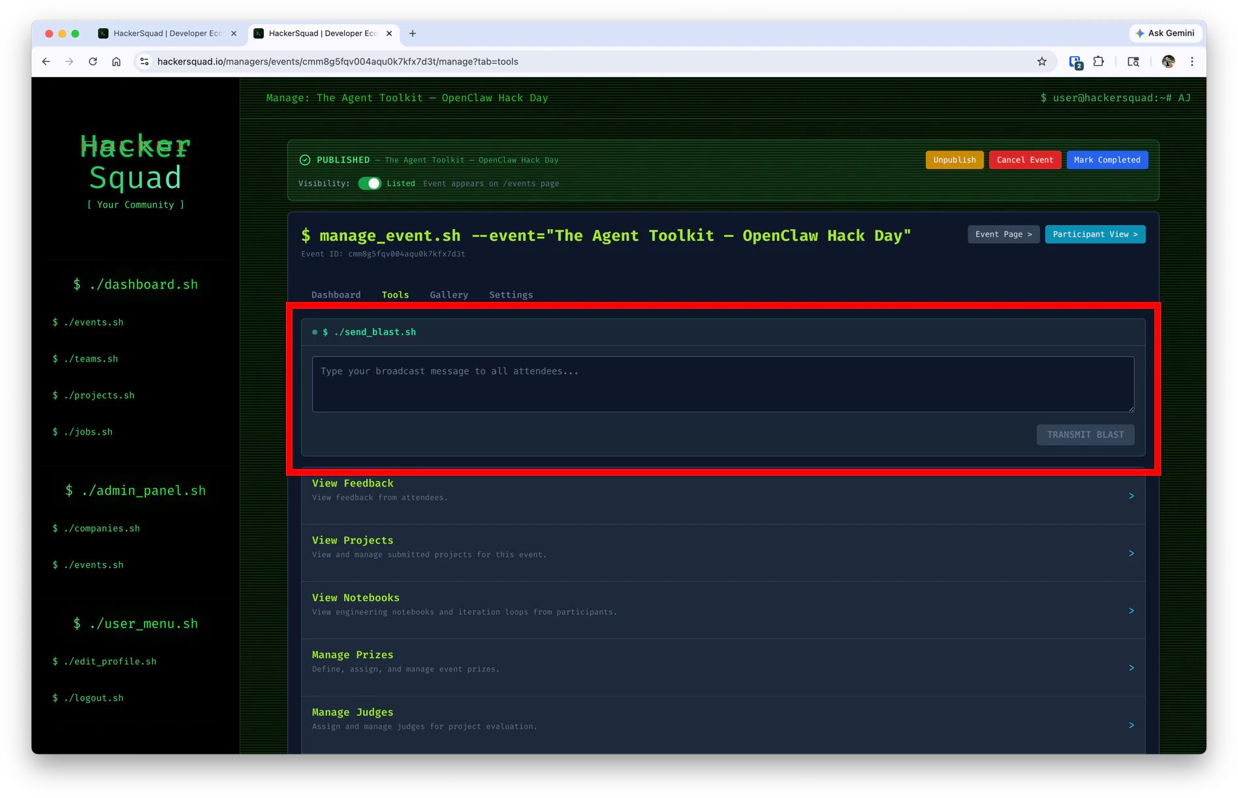Click the green status dot beside send_blast.sh
This screenshot has width=1238, height=798.
[315, 332]
